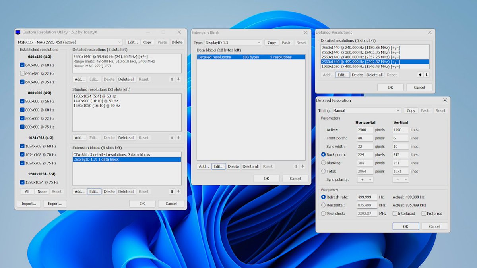Select the Detailed resolutions 103 bytes data block

click(251, 57)
